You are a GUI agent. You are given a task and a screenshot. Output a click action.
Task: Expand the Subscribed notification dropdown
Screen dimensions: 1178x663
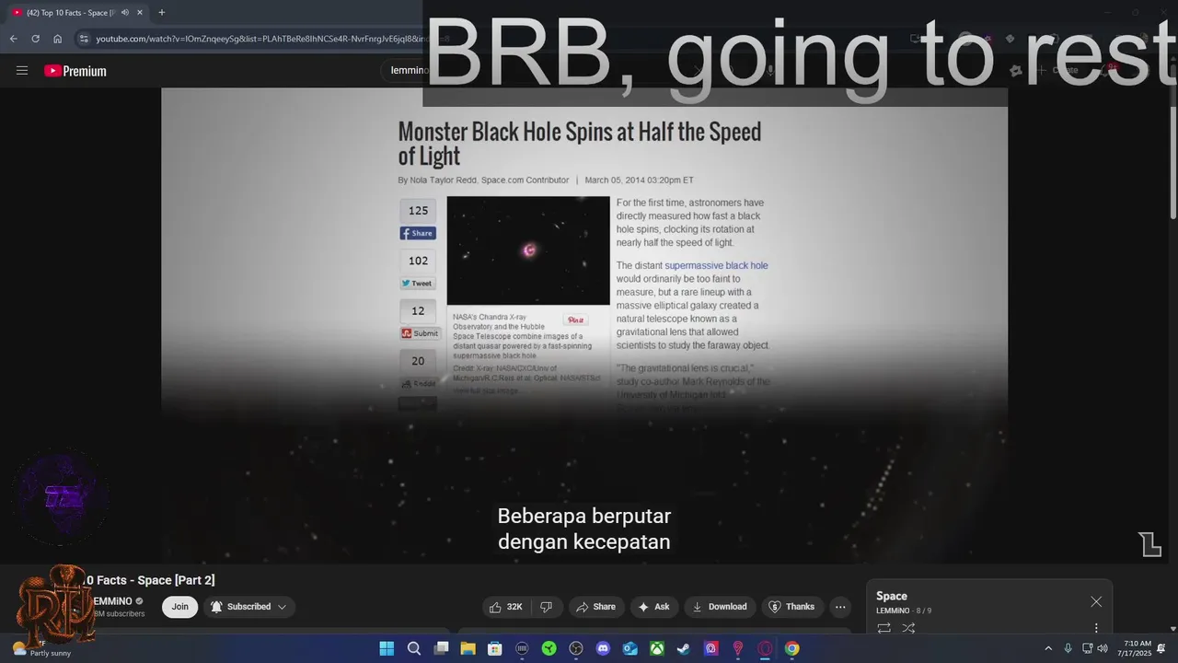click(249, 607)
